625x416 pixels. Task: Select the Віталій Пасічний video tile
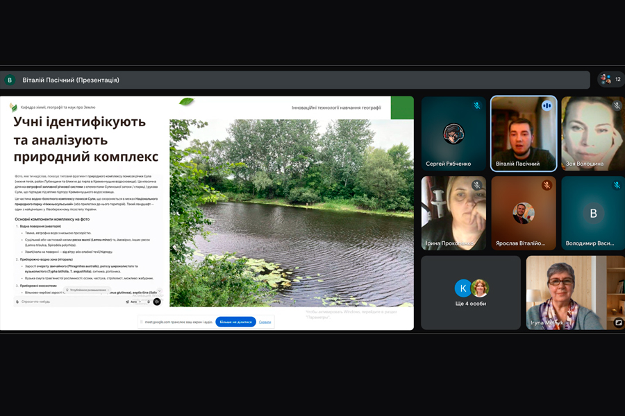(524, 133)
